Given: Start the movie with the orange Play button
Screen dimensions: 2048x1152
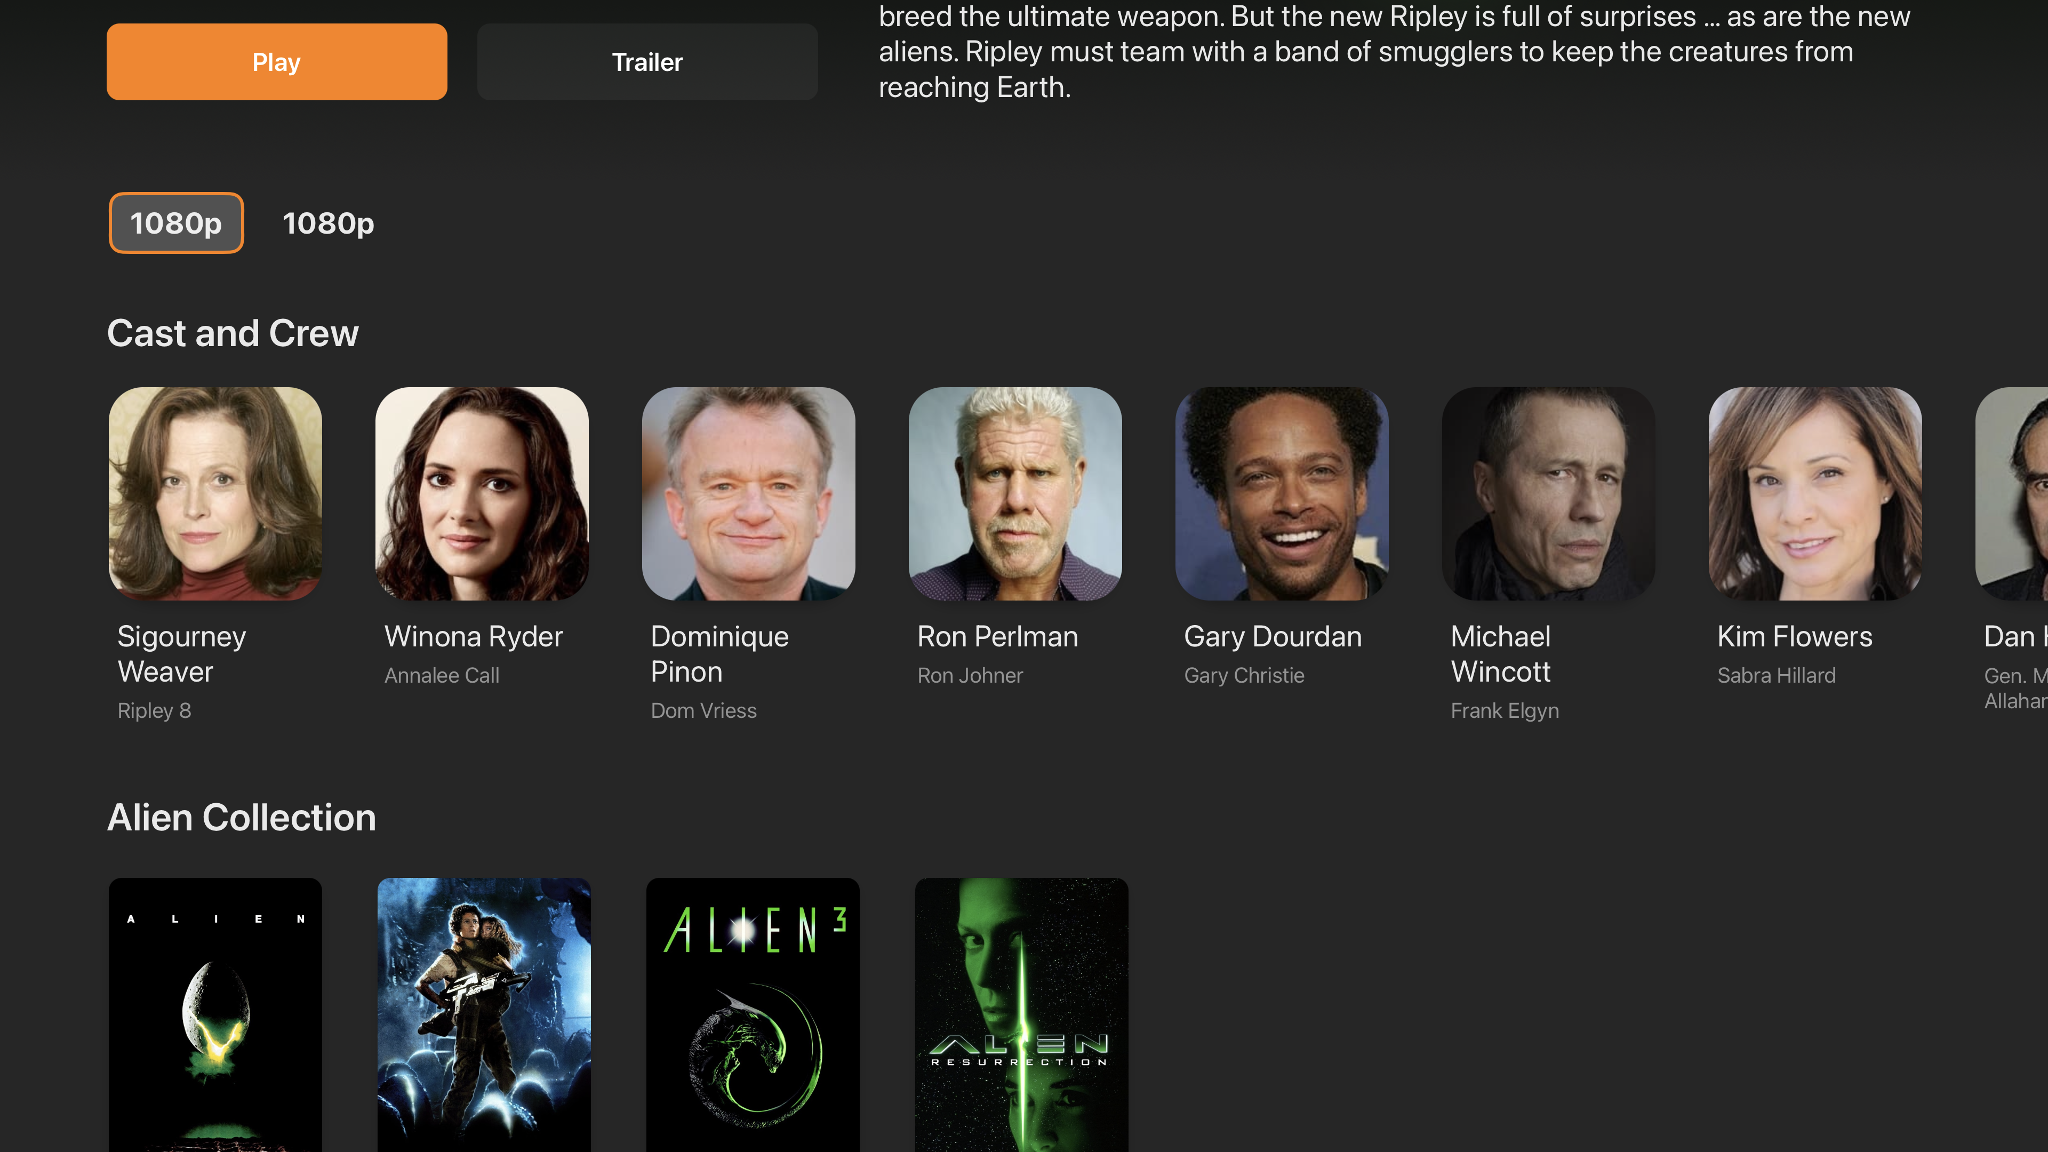Looking at the screenshot, I should tap(277, 62).
